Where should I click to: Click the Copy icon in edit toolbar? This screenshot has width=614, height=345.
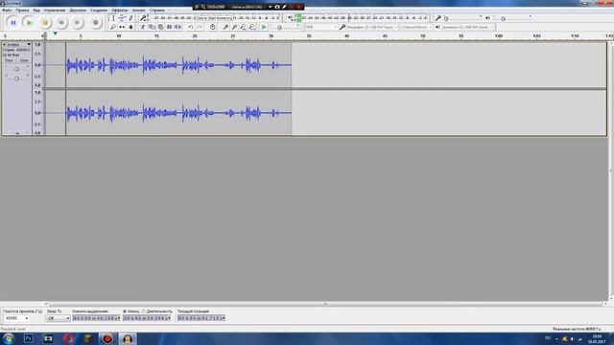point(152,27)
